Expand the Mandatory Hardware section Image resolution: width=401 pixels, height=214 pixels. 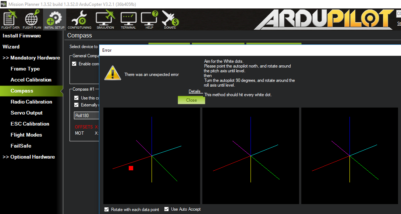(x=31, y=58)
